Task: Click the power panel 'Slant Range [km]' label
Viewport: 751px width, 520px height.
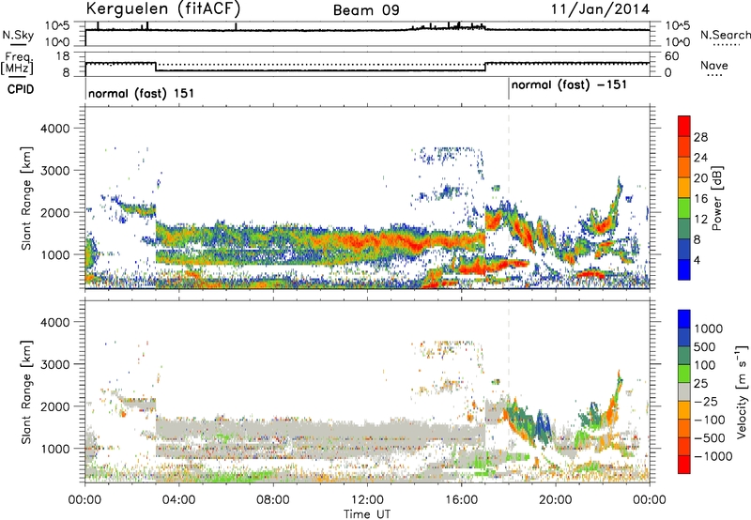Action: pyautogui.click(x=26, y=198)
